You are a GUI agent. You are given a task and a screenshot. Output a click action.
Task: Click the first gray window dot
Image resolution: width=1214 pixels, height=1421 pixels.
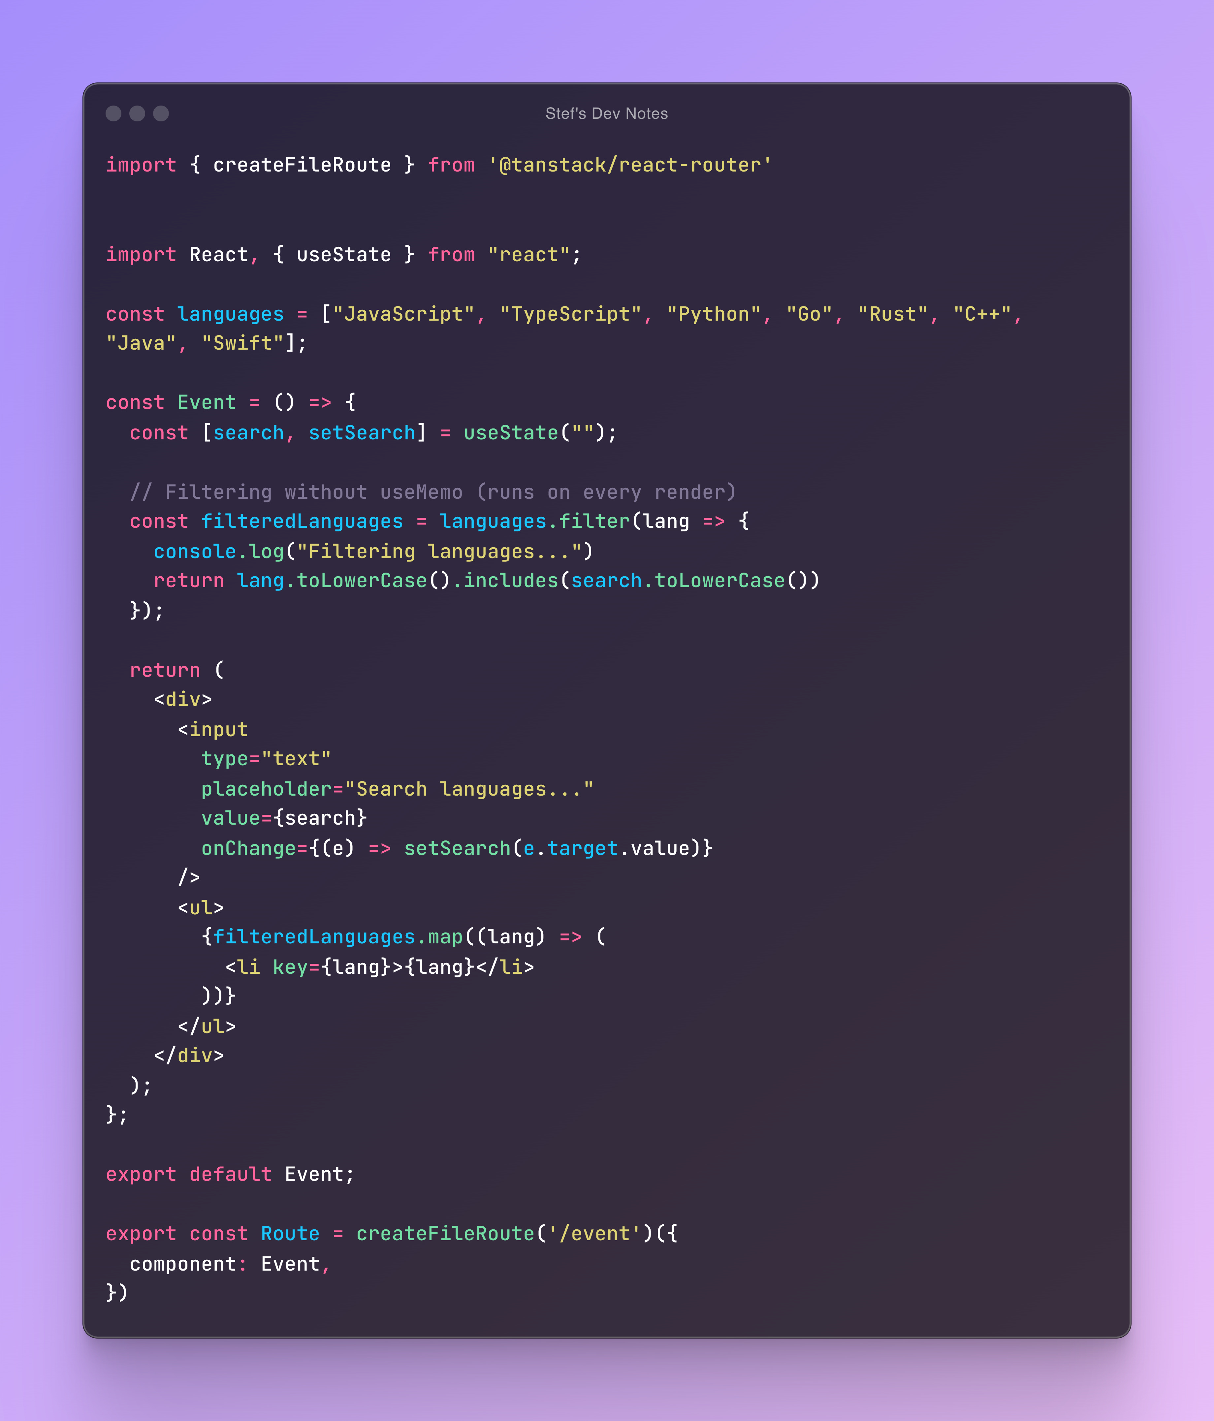click(x=114, y=113)
